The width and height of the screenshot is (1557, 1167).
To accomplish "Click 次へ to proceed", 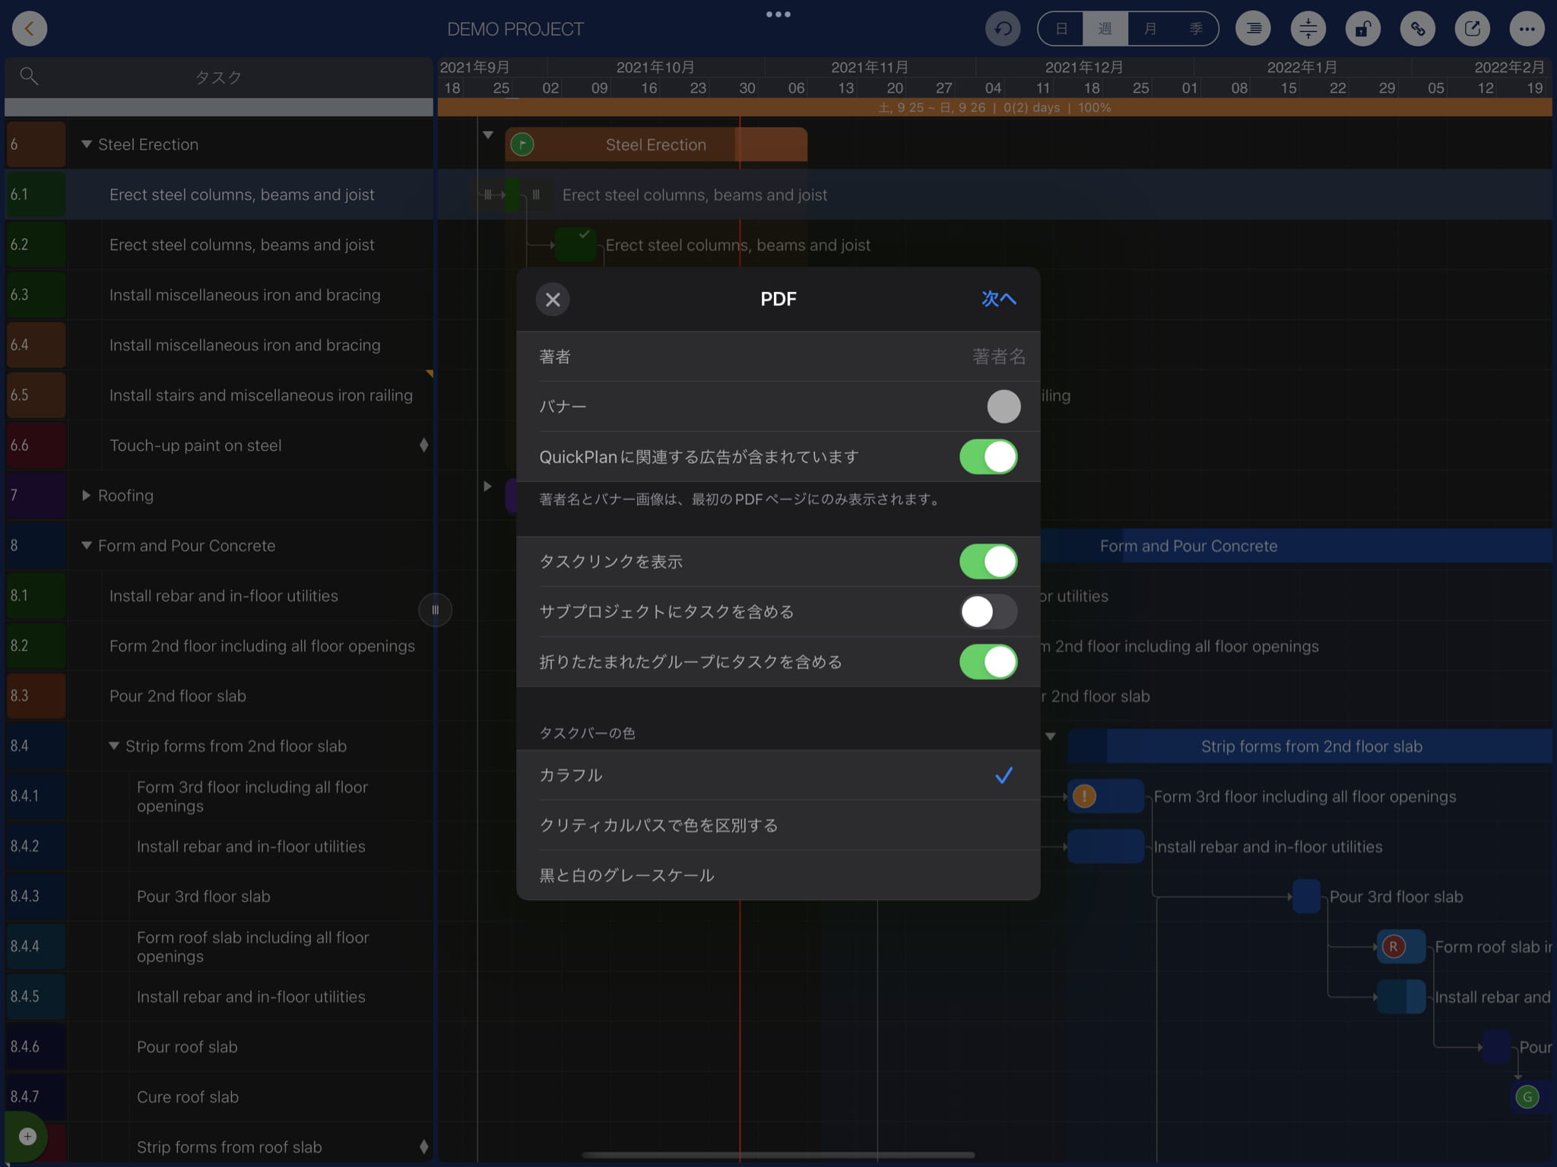I will [997, 299].
